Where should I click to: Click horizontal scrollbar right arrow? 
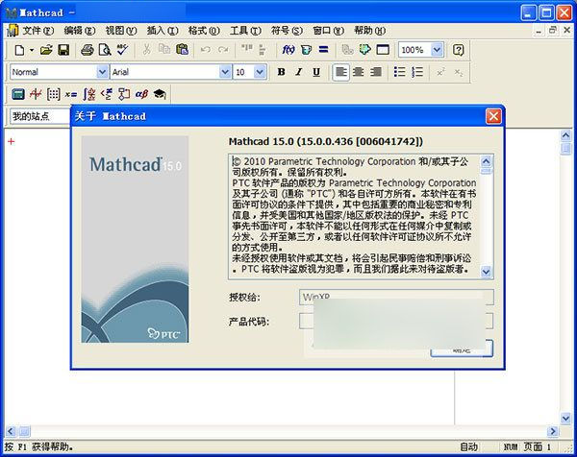(x=552, y=431)
